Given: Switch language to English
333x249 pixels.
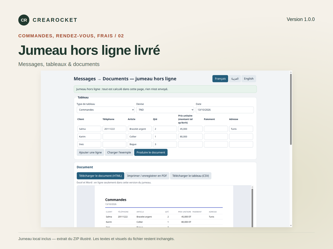Looking at the screenshot, I should (249, 79).
